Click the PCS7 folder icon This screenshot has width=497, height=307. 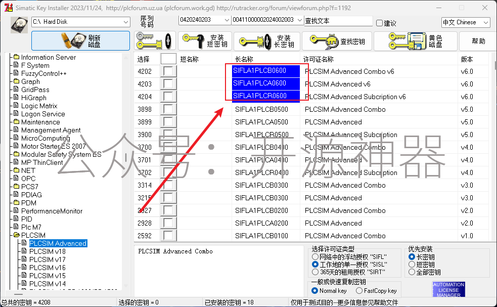coord(17,187)
